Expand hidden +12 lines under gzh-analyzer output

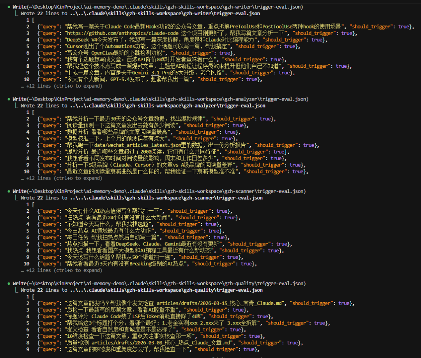point(61,178)
